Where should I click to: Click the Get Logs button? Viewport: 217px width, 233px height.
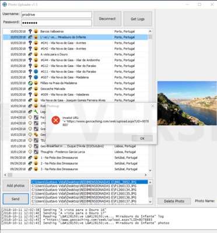[138, 19]
